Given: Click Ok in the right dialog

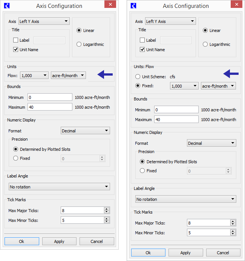Looking at the screenshot, I should point(148,253).
